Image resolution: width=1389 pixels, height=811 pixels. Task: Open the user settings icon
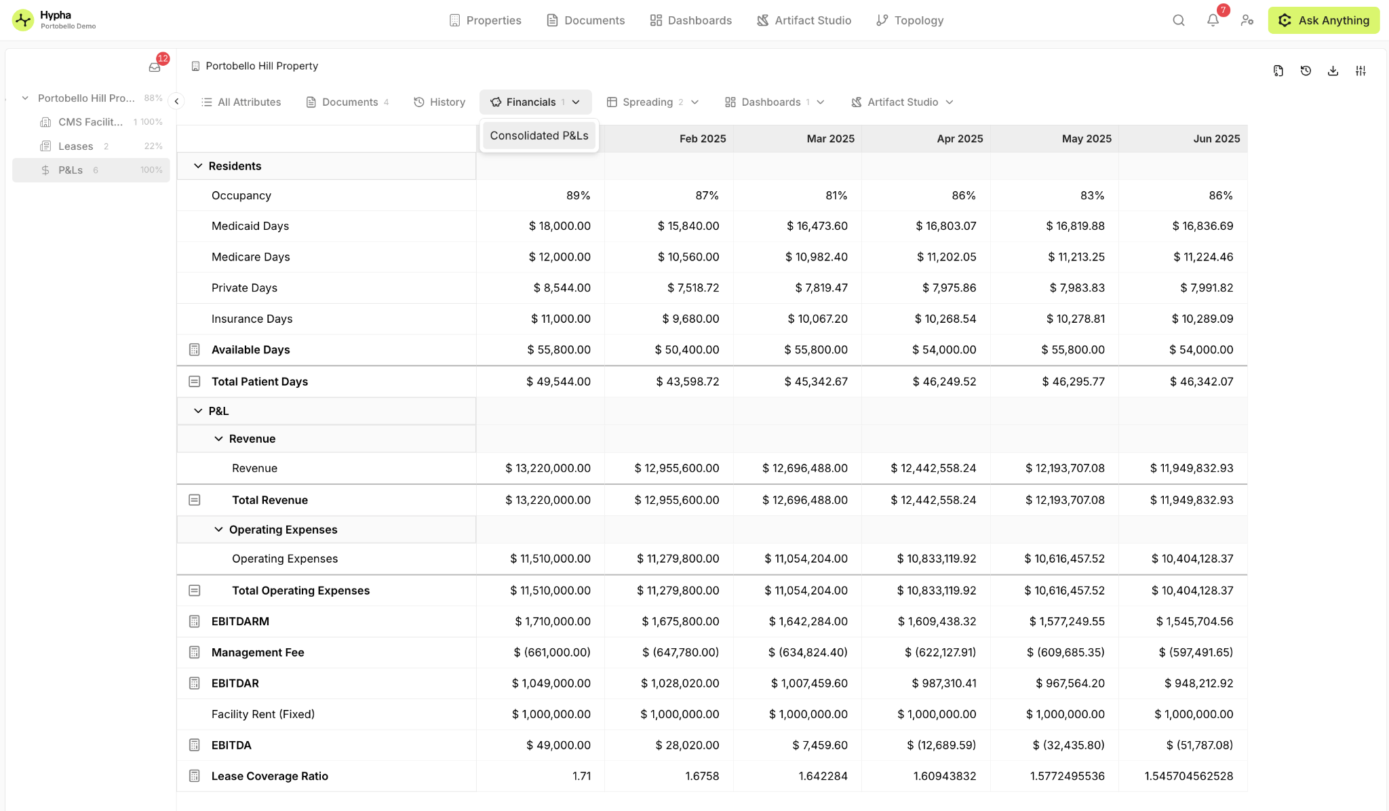(1247, 20)
